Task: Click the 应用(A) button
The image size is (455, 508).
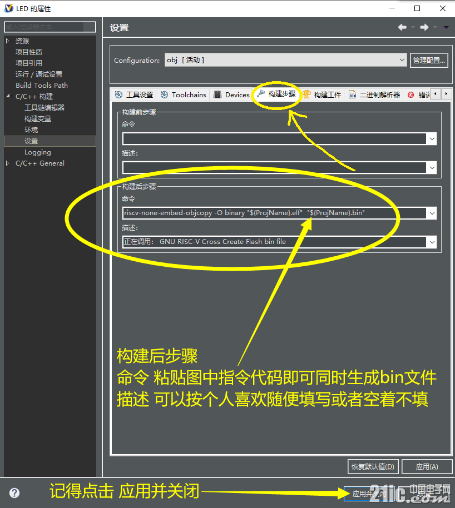Action: (427, 466)
